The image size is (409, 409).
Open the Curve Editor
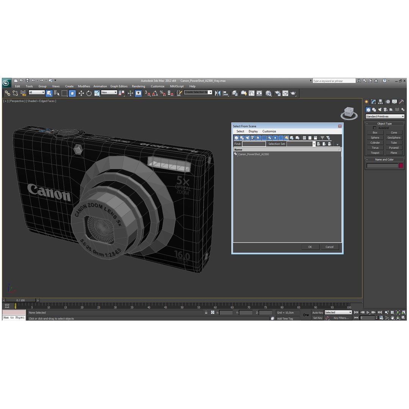pos(251,93)
